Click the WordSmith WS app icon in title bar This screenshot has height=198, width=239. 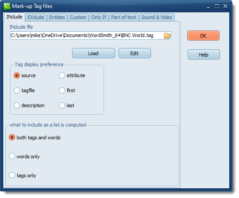(x=7, y=6)
